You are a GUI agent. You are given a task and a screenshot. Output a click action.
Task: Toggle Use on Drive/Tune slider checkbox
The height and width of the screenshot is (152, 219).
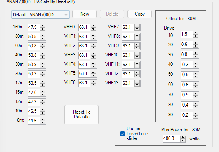pos(122,134)
